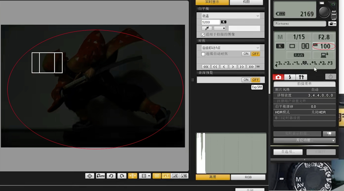Click the ISO 100 setting
This screenshot has width=344, height=191.
click(324, 46)
